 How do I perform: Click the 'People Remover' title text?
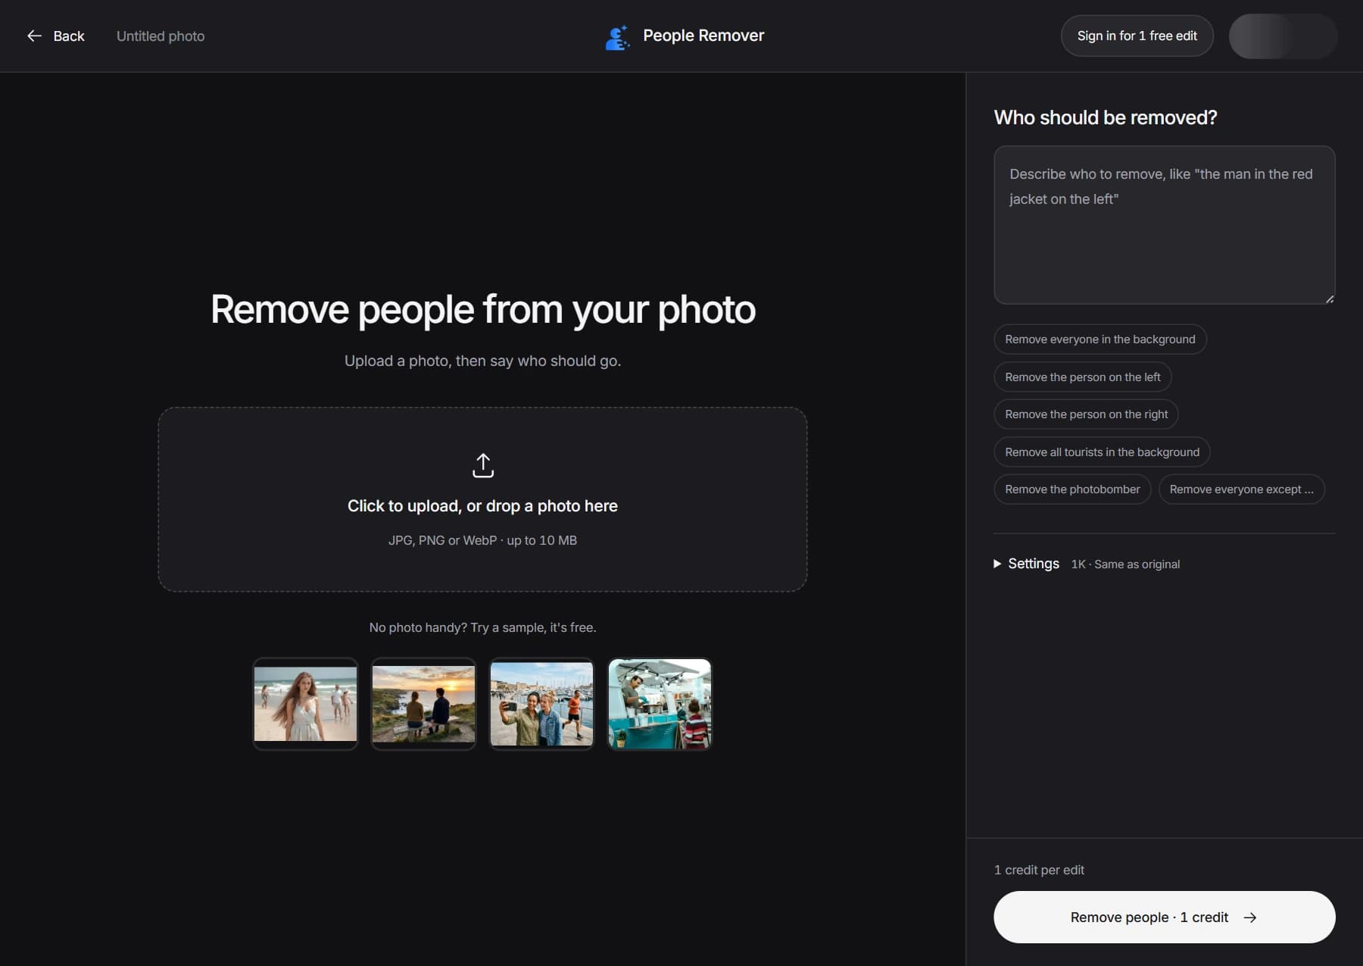(703, 36)
